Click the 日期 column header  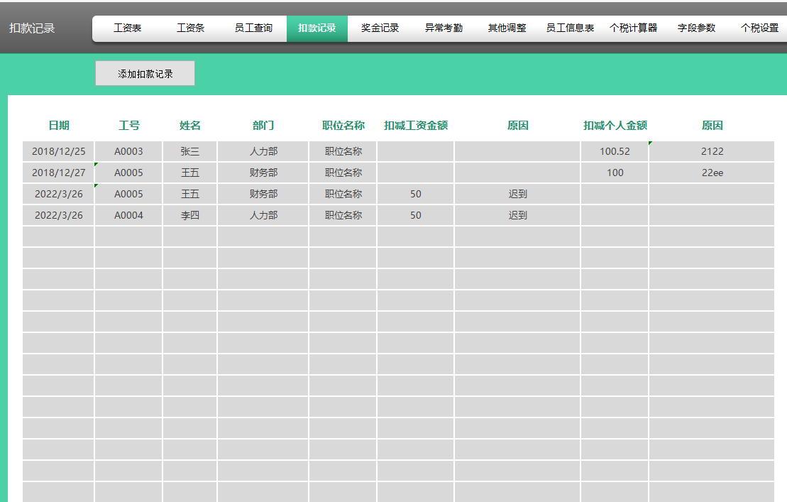59,126
